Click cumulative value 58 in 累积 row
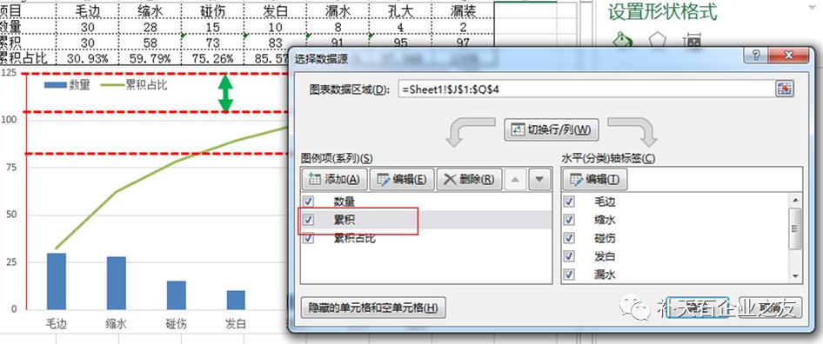Viewport: 823px width, 344px height. 151,43
